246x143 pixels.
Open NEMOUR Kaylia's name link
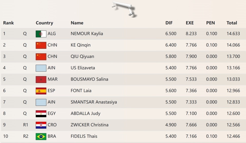pyautogui.click(x=87, y=34)
